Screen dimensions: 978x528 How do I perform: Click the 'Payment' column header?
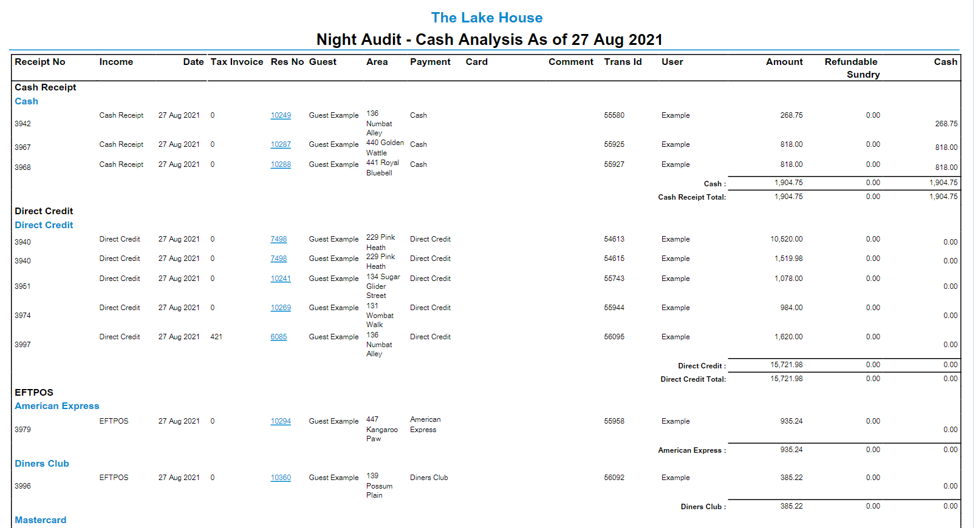(x=430, y=62)
